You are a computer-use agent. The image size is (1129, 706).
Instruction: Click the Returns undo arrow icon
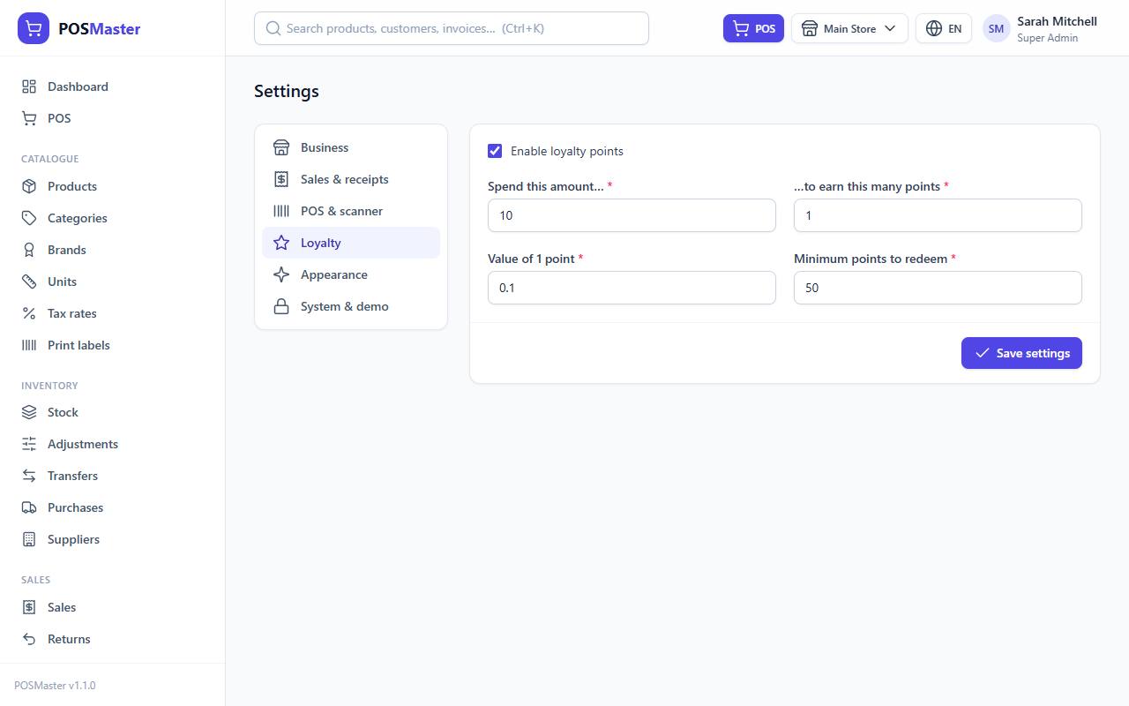point(29,639)
